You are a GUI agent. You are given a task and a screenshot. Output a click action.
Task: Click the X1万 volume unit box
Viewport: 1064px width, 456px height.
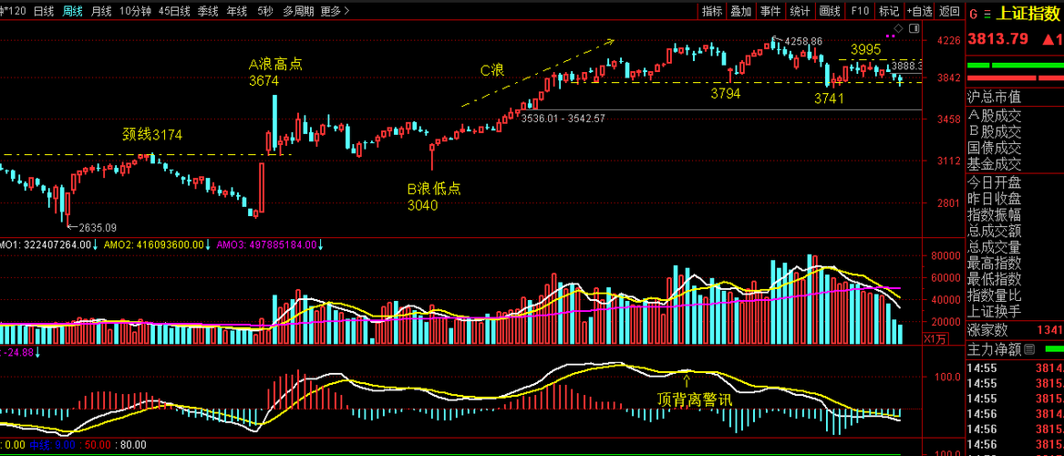935,338
